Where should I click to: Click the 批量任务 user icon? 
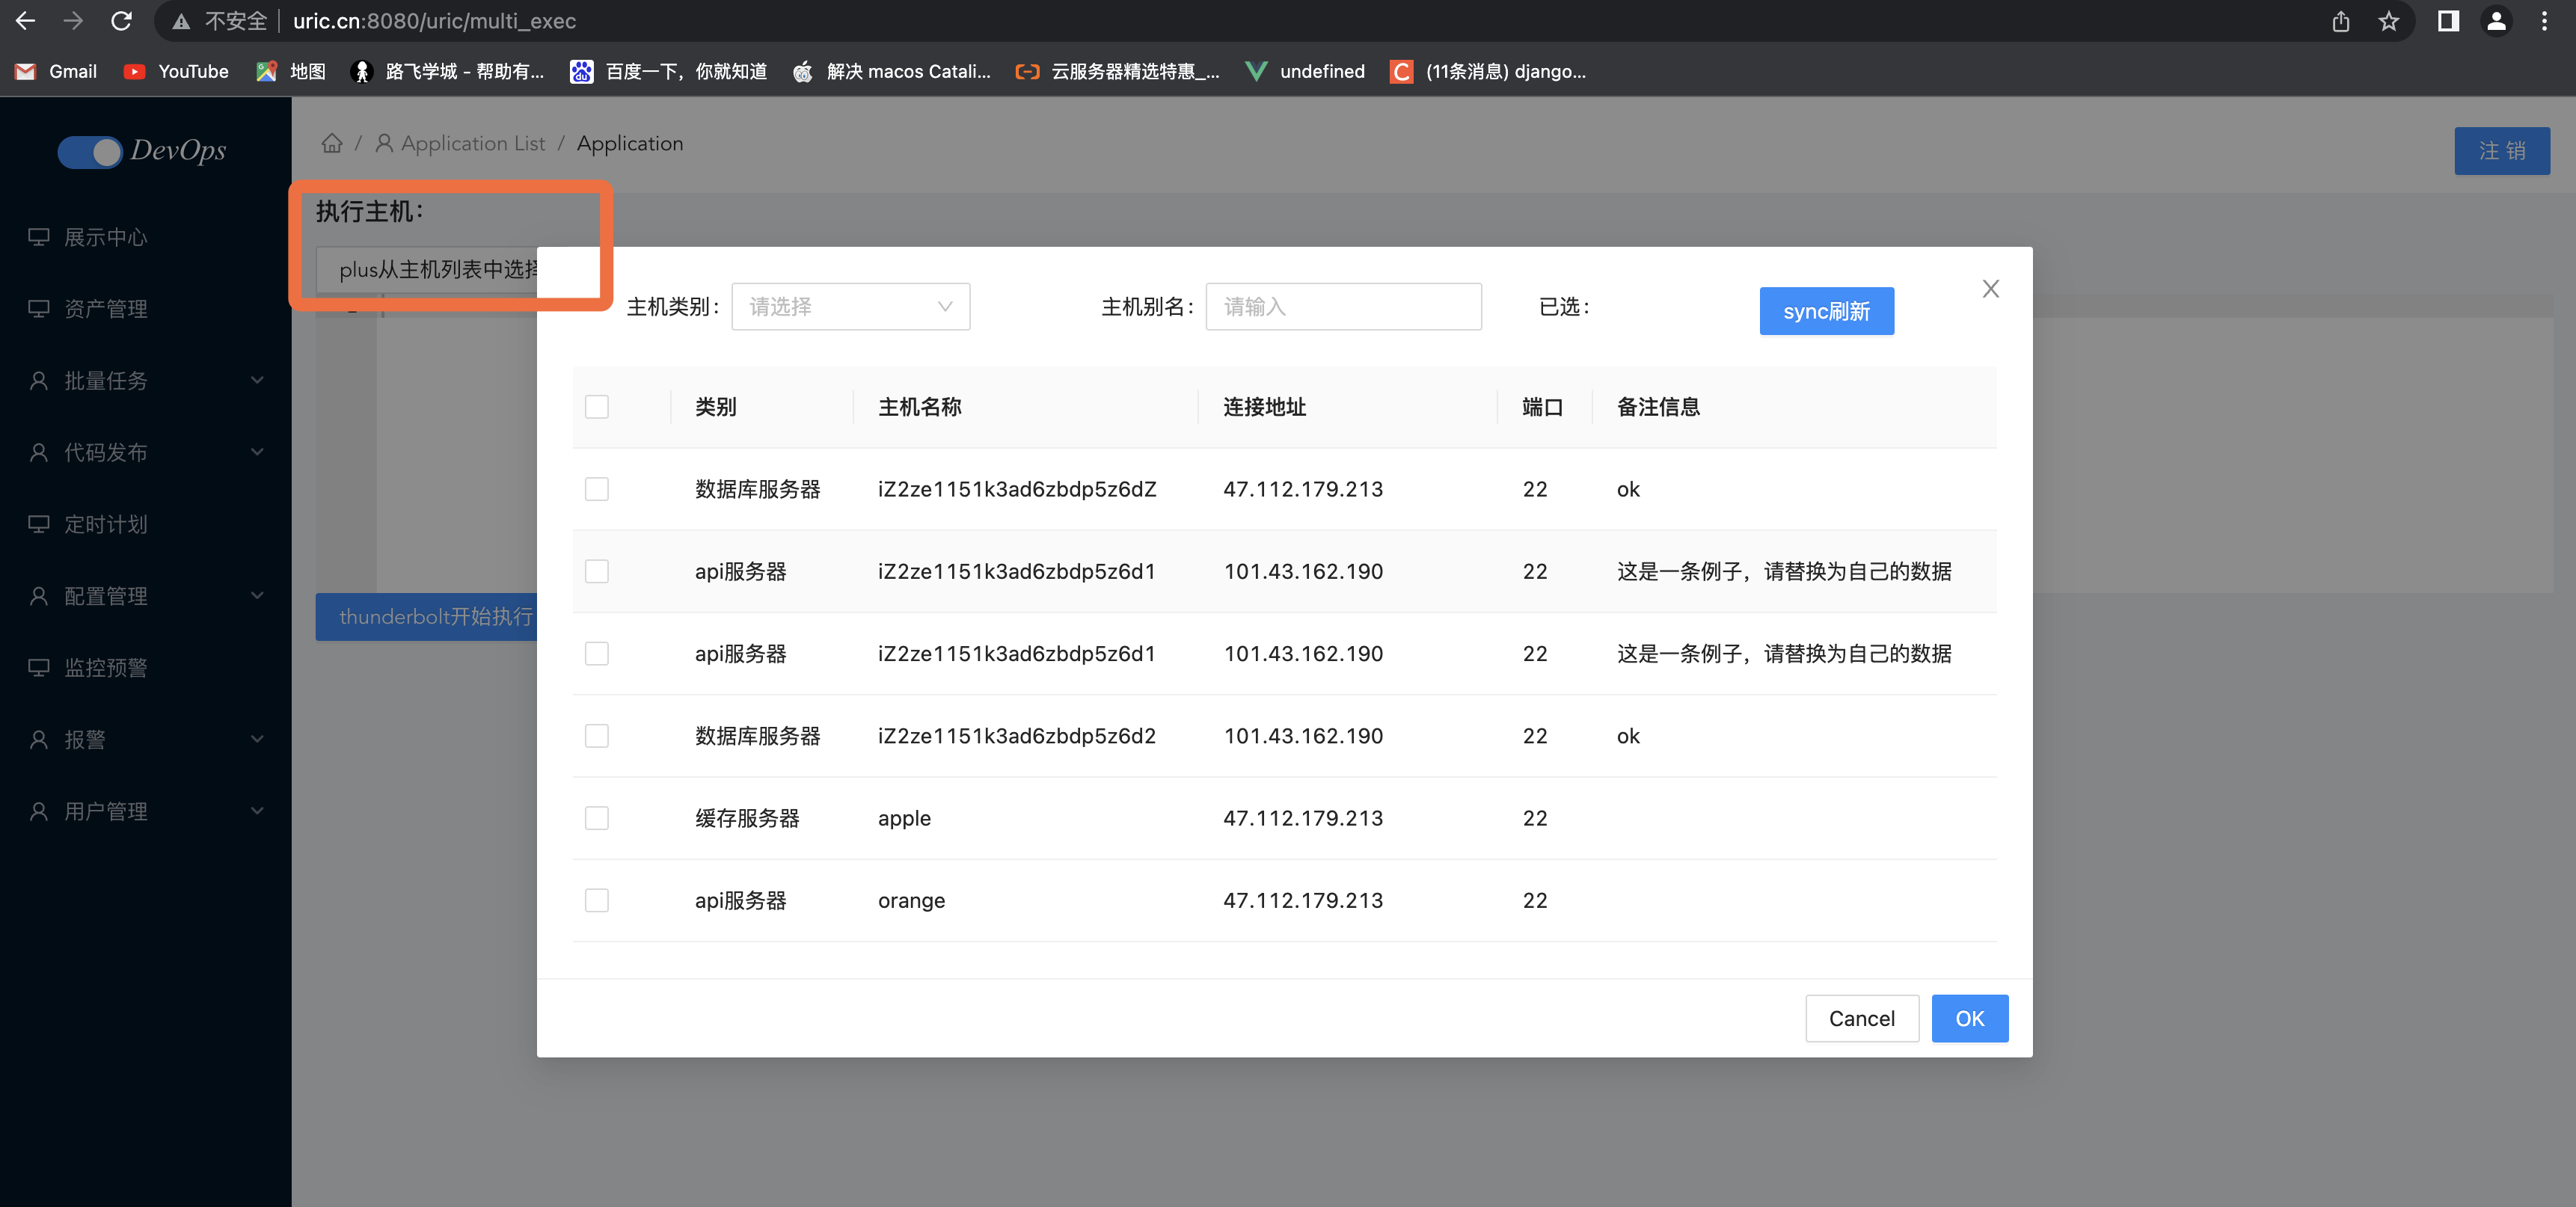click(x=39, y=380)
